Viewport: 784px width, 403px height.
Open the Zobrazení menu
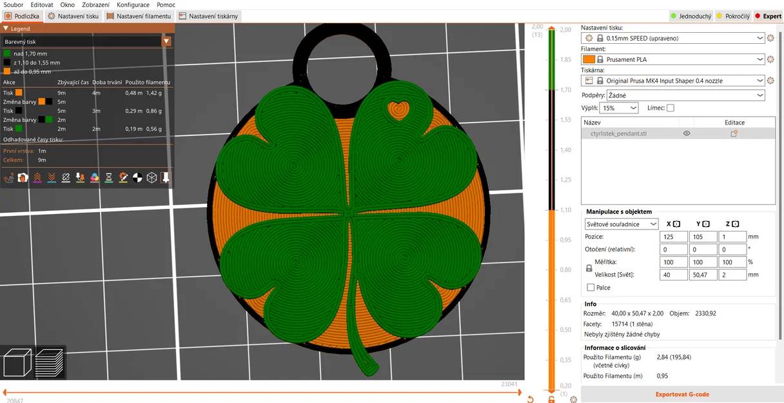95,5
